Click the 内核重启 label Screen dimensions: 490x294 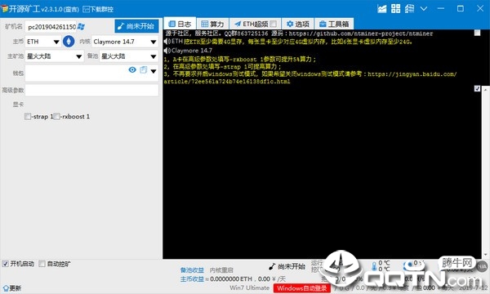(221, 270)
